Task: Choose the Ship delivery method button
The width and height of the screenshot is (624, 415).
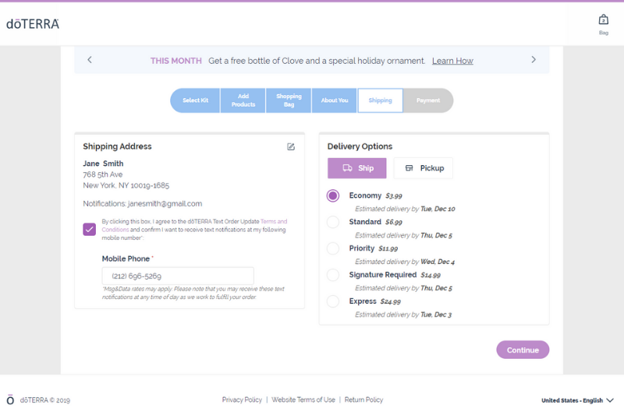Action: click(x=357, y=168)
